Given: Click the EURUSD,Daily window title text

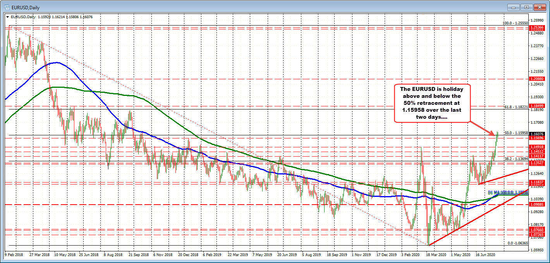Looking at the screenshot, I should click(x=25, y=7).
